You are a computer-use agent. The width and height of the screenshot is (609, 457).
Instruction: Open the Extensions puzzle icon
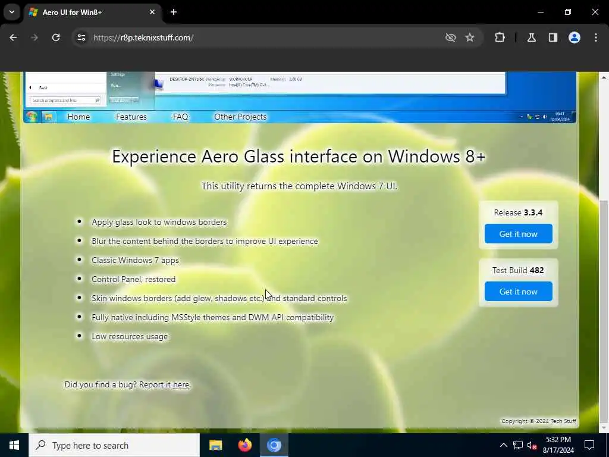500,37
